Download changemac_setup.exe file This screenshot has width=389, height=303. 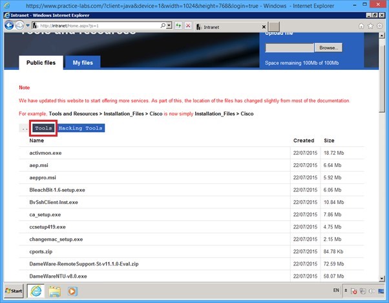[56, 239]
